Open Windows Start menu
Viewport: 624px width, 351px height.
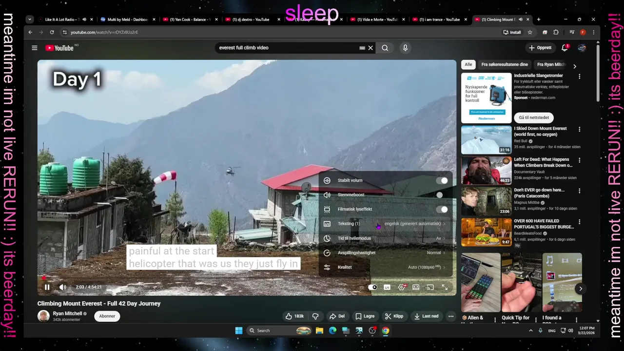[239, 331]
